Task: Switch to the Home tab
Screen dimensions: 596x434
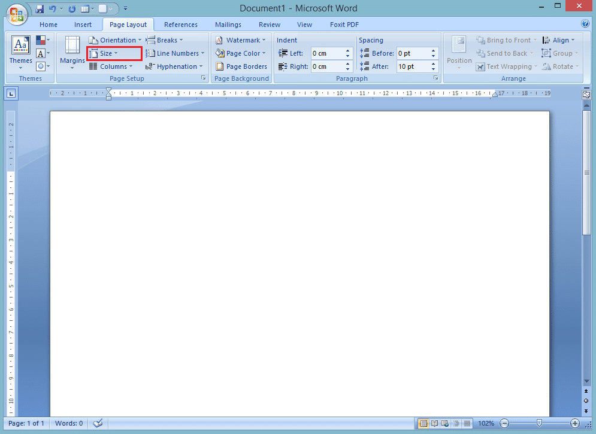Action: pyautogui.click(x=49, y=25)
